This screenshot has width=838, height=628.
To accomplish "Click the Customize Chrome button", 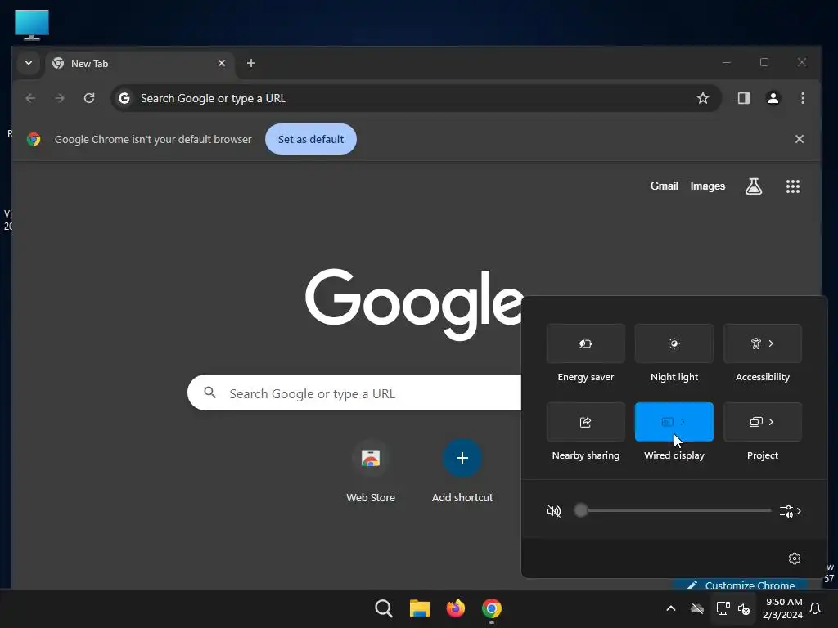I will [x=741, y=585].
